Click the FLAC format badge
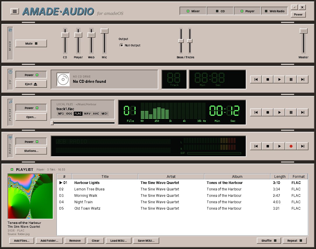Image resolution: width=316 pixels, height=249 pixels. [x=78, y=114]
